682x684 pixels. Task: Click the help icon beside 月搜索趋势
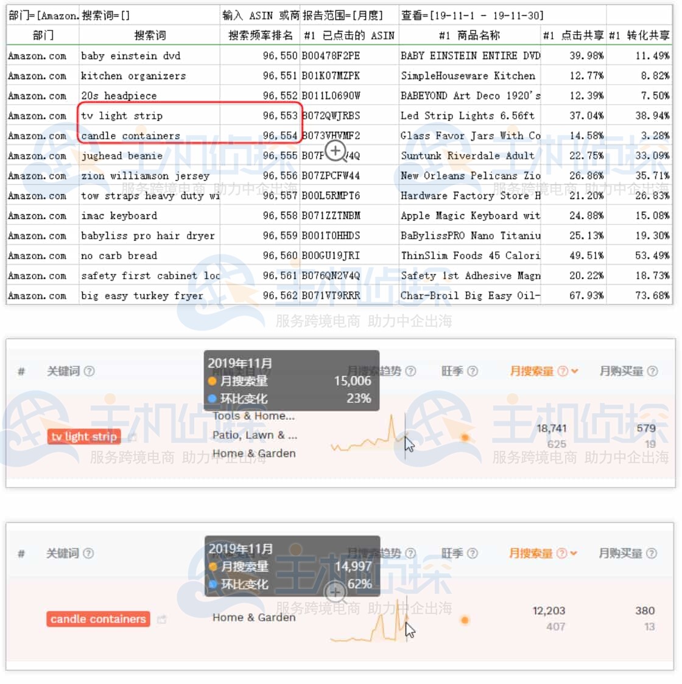tap(412, 371)
